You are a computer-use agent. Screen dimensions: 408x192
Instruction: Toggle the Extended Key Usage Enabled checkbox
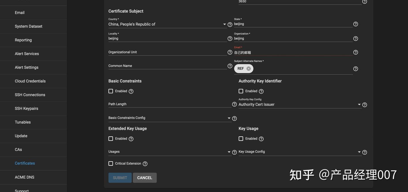[x=111, y=139]
